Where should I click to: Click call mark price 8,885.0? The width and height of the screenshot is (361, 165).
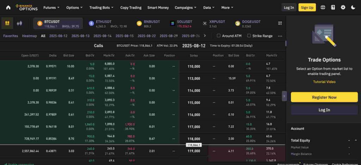pyautogui.click(x=109, y=64)
